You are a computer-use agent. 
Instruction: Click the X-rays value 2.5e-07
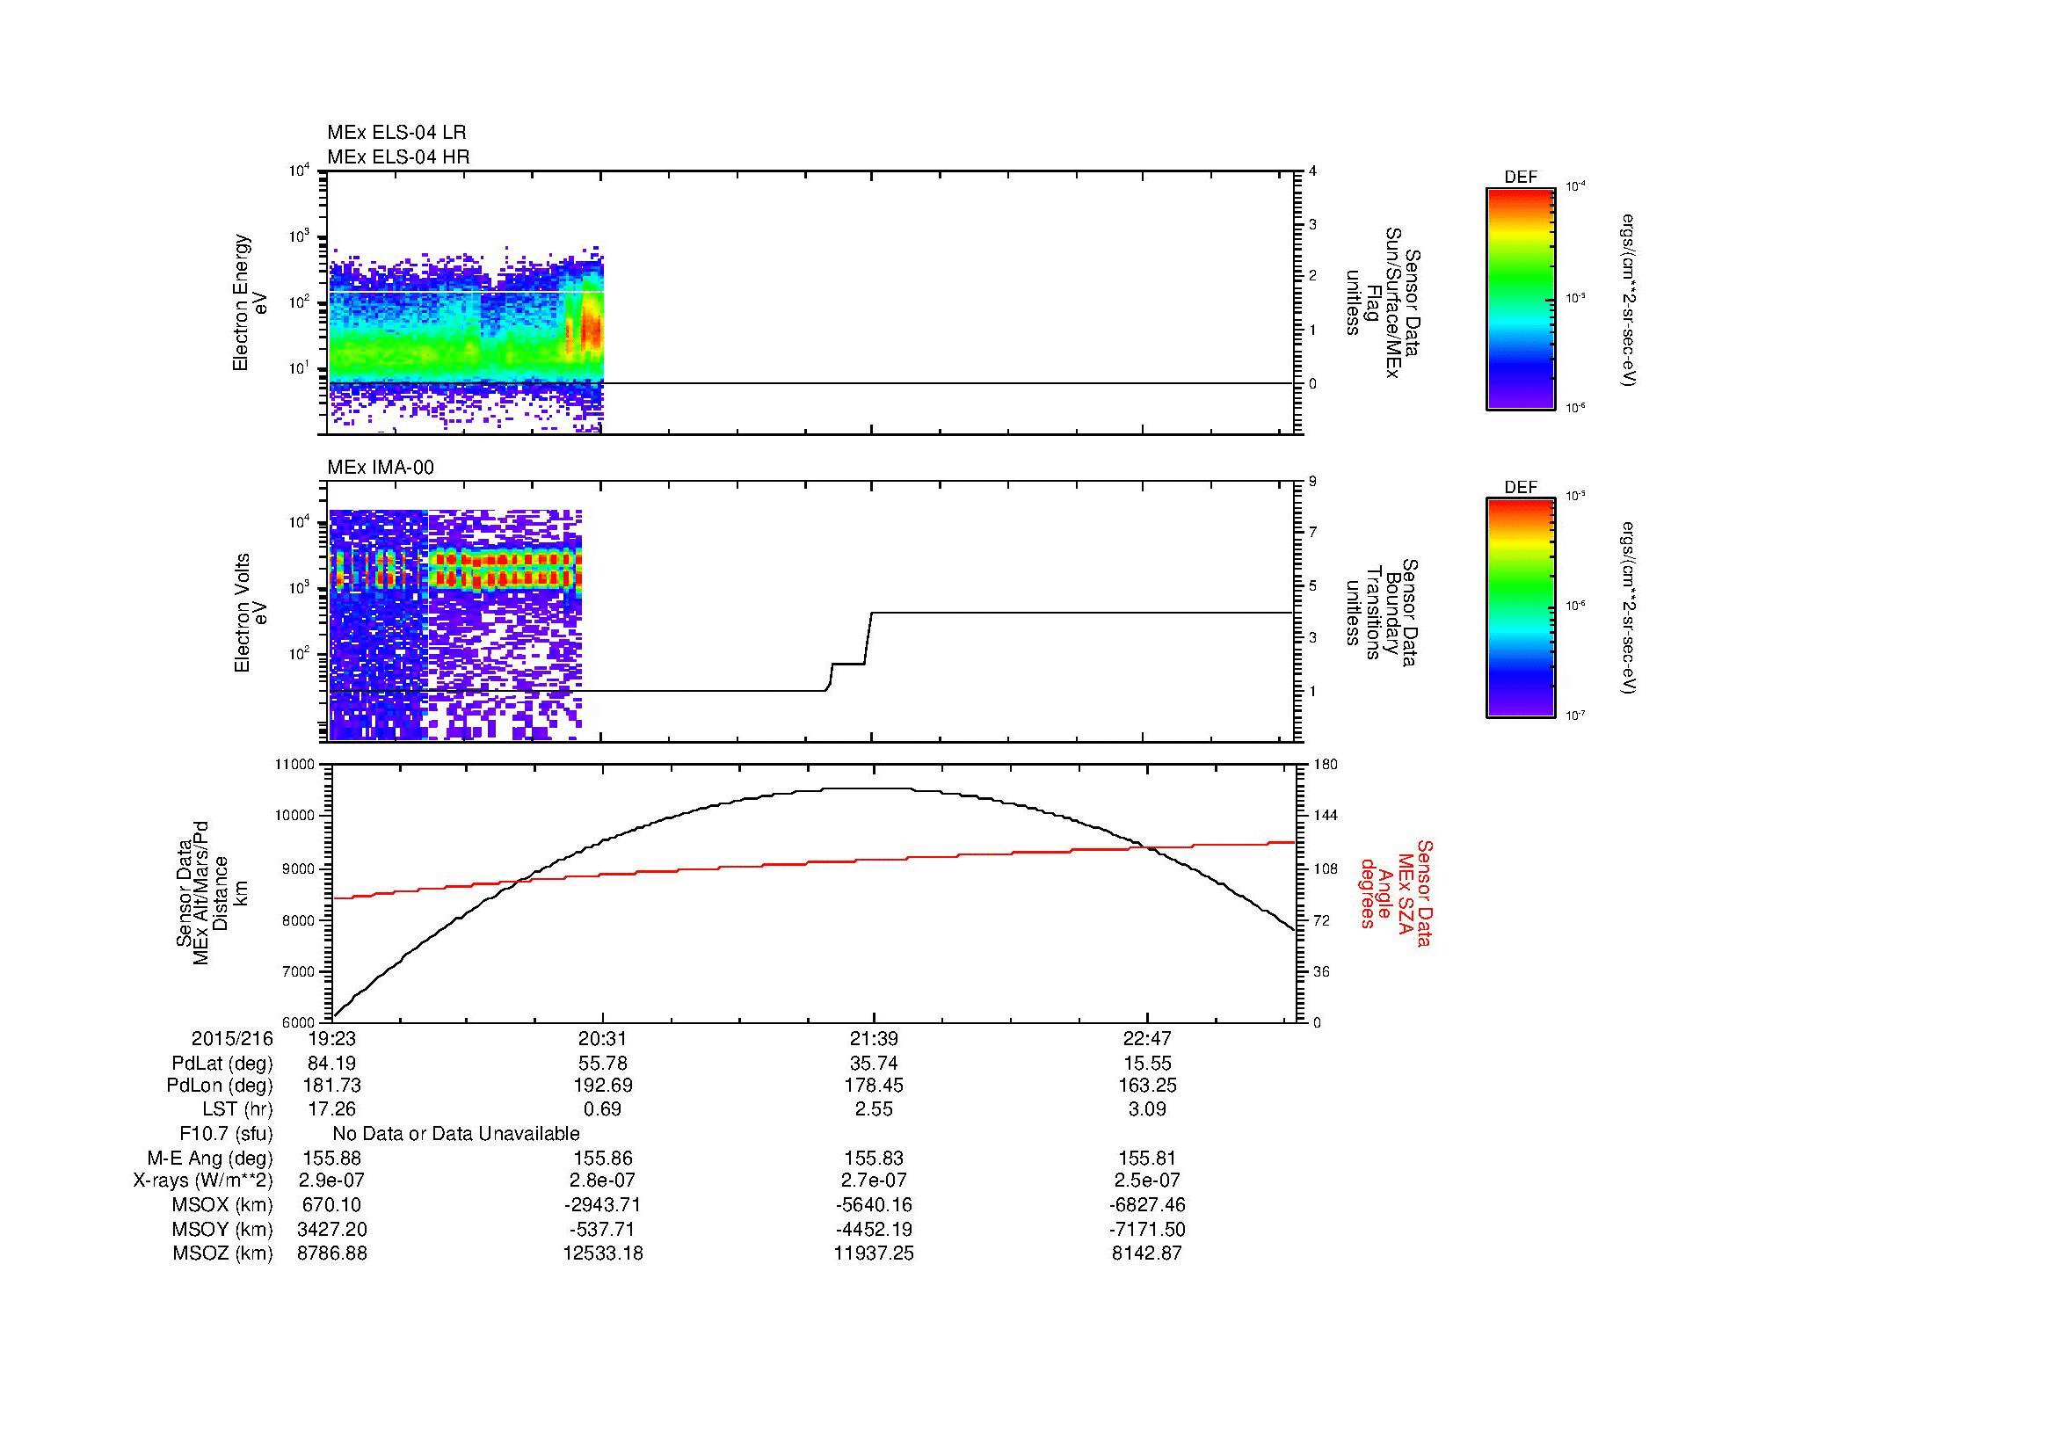point(1147,1181)
